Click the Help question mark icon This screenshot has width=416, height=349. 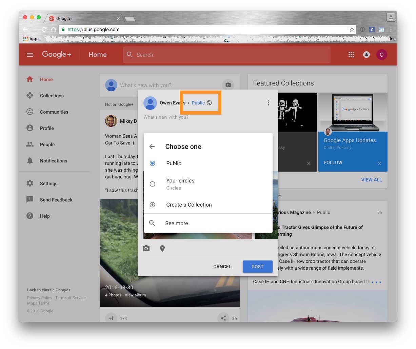point(30,216)
